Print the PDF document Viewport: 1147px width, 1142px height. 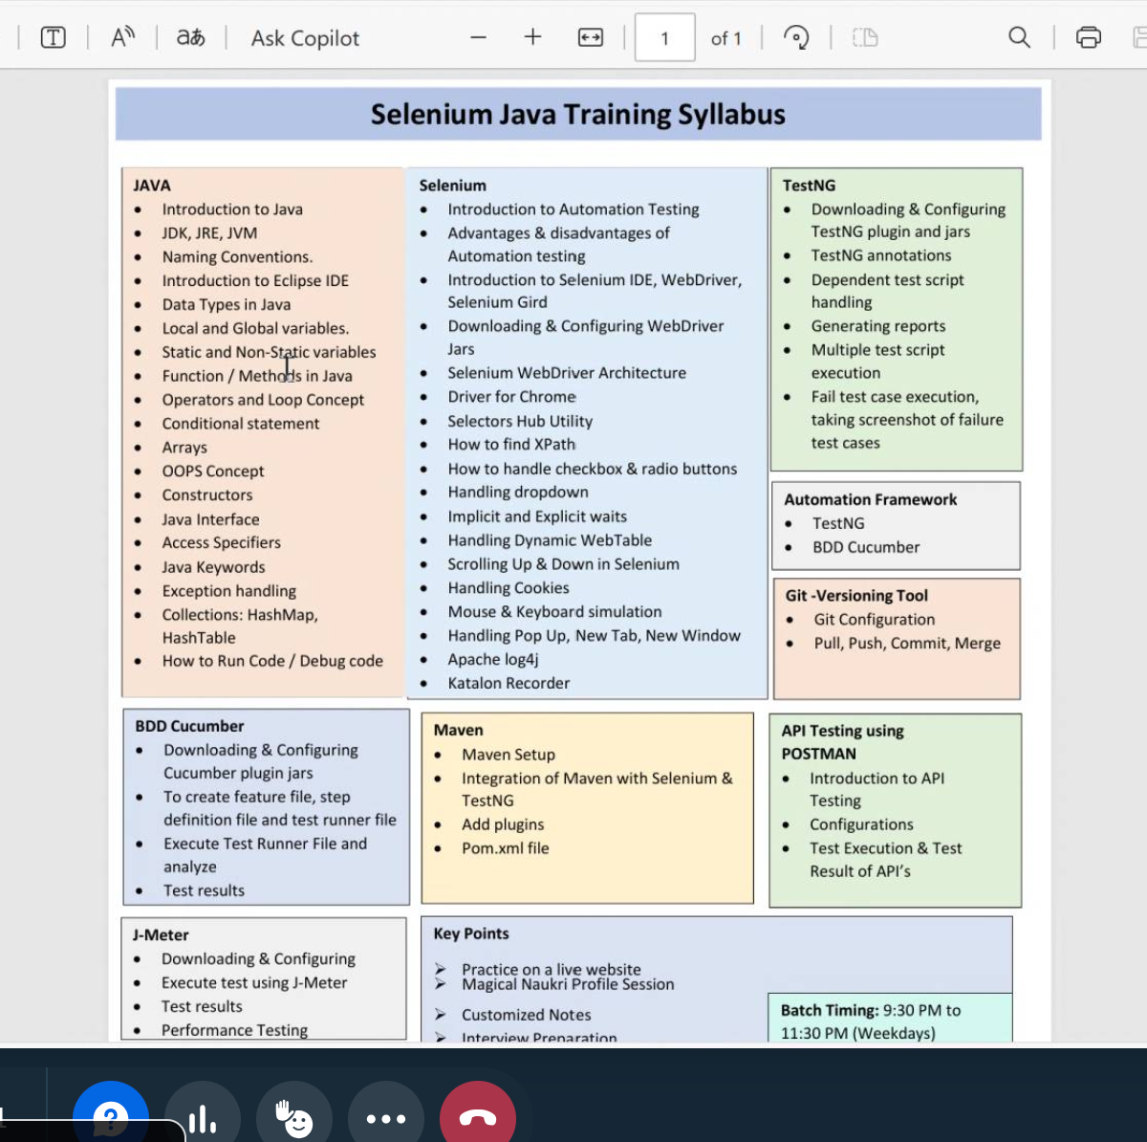point(1088,37)
